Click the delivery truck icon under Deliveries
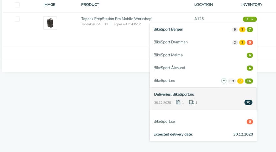276x152 pixels. (x=192, y=102)
